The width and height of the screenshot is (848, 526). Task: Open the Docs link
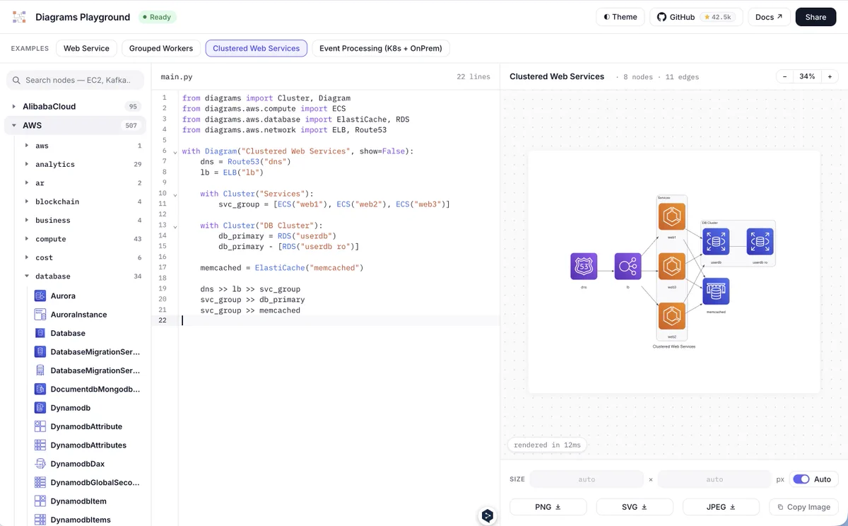click(769, 17)
